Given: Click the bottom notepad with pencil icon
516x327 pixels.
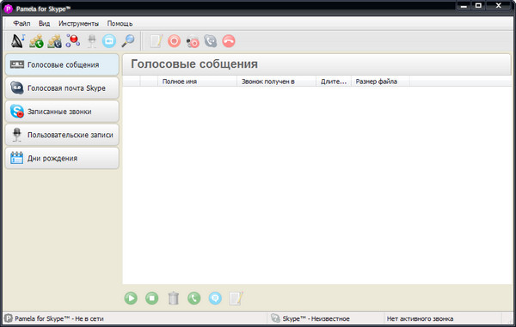Looking at the screenshot, I should (x=236, y=298).
